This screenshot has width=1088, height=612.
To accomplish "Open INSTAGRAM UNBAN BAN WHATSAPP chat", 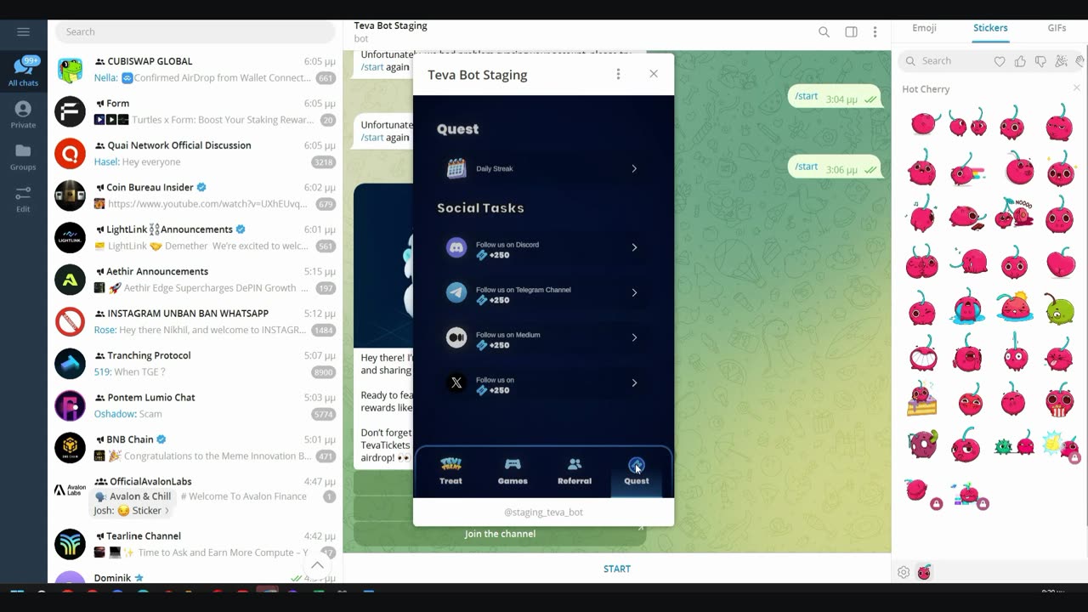I will (x=195, y=321).
